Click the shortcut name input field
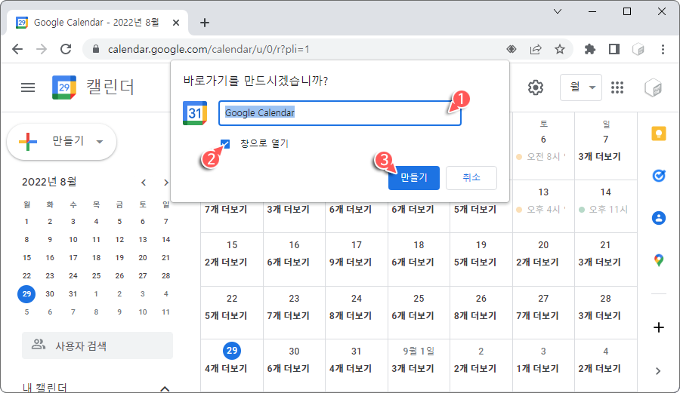The height and width of the screenshot is (393, 680). click(339, 113)
